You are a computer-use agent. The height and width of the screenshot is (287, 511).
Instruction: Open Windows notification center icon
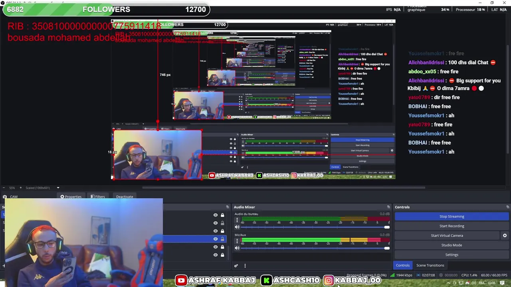(502, 283)
